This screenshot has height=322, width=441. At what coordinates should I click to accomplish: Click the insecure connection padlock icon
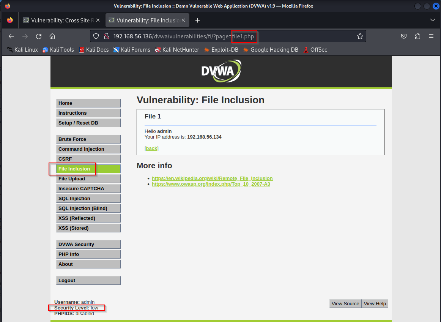coord(107,36)
